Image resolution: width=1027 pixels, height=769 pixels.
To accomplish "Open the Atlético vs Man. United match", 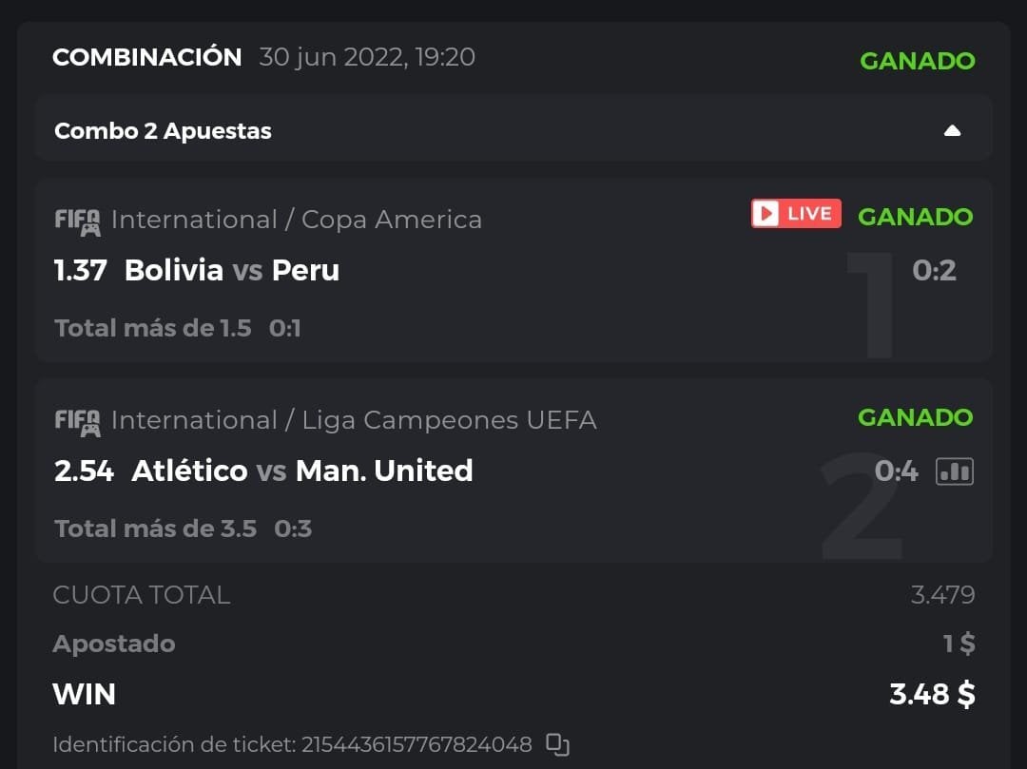I will 301,471.
